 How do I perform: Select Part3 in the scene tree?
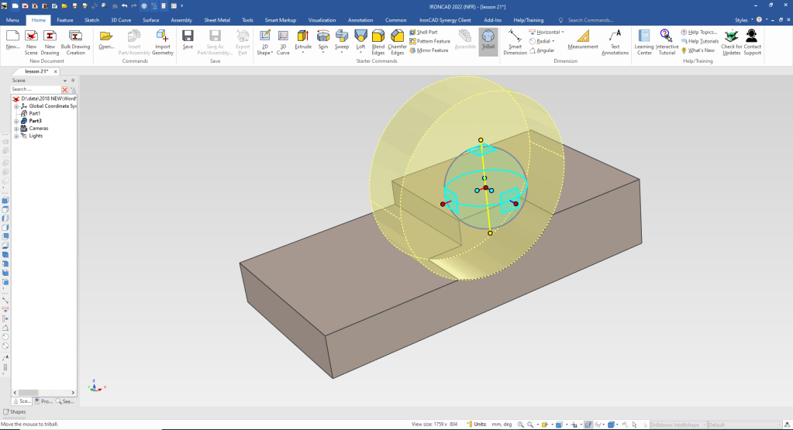(x=35, y=121)
